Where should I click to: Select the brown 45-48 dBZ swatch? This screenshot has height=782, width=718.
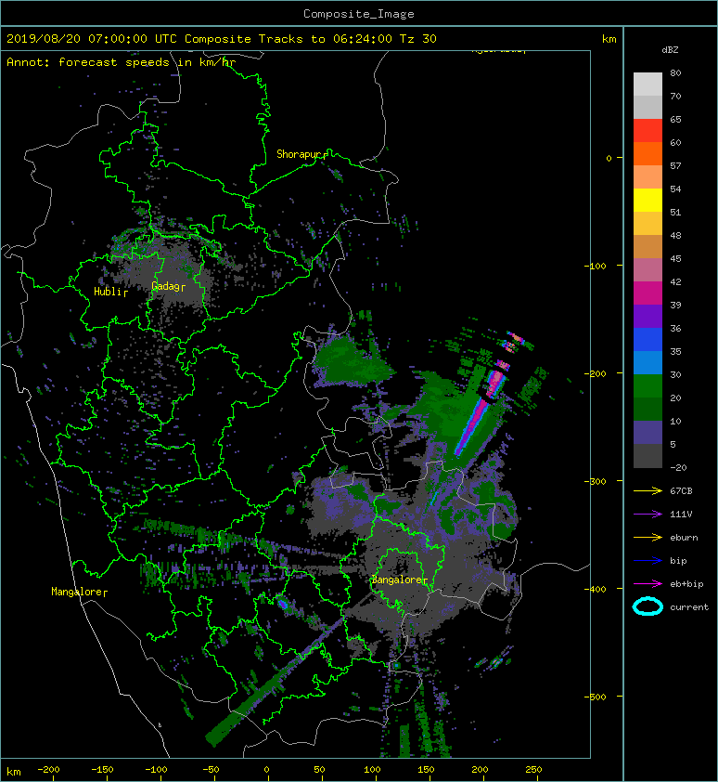[647, 247]
